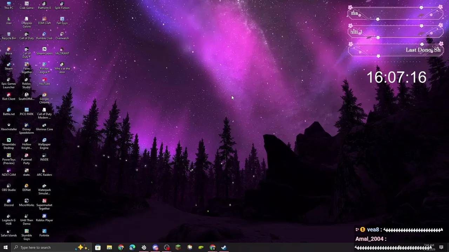Image resolution: width=449 pixels, height=252 pixels.
Task: Select the Rocket League desktop icon
Action: click(44, 68)
